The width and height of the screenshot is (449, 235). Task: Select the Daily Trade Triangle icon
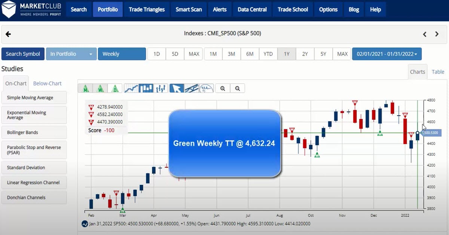115,88
